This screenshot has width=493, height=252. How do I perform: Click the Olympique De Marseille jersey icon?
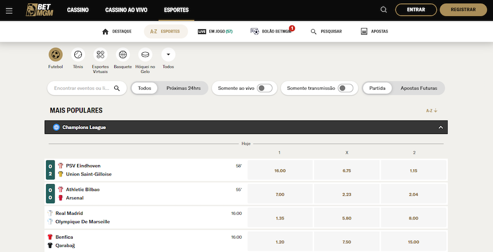[50, 221]
